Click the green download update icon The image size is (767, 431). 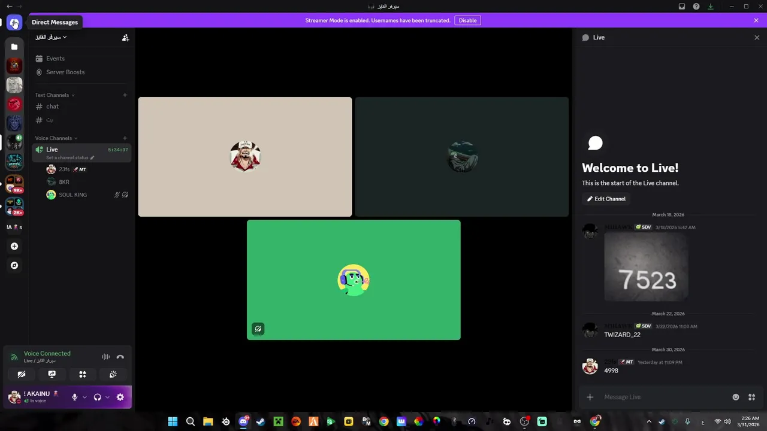click(x=711, y=7)
